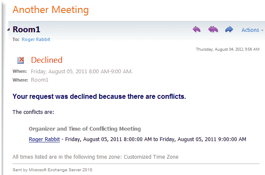
Task: Collapse the Room1 message header triangle
Action: coord(9,30)
